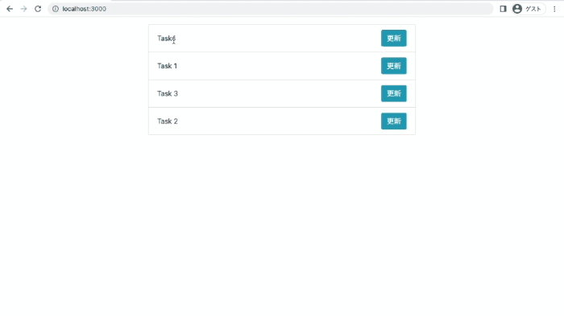Open the guest profile avatar icon
This screenshot has width=564, height=316.
pyautogui.click(x=517, y=9)
